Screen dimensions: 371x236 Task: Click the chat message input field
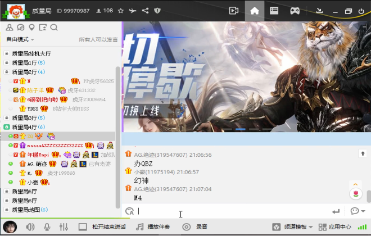point(233,211)
